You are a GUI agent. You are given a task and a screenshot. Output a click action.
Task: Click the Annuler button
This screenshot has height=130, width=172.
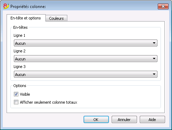(x=124, y=120)
